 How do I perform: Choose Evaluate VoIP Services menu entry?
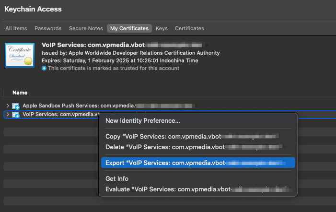coord(192,189)
